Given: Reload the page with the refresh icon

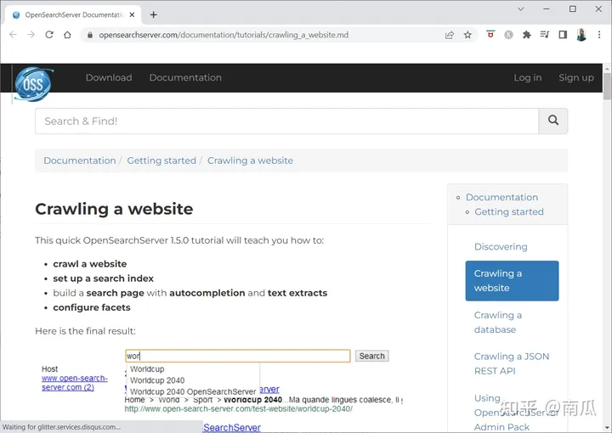Looking at the screenshot, I should click(x=49, y=35).
